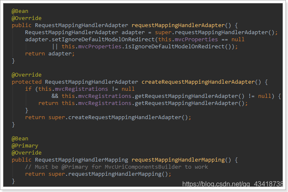
Task: Click the comment "// Must be @Primary for MvcUriComponentsBuilder to work"
Action: point(117,167)
